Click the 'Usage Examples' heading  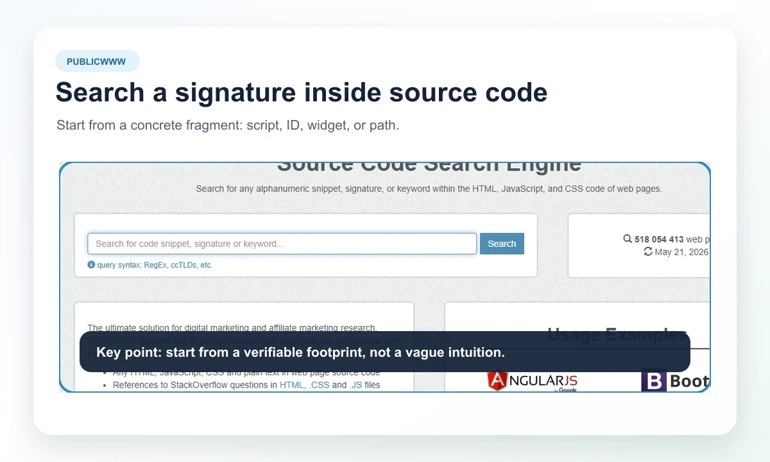click(x=617, y=334)
